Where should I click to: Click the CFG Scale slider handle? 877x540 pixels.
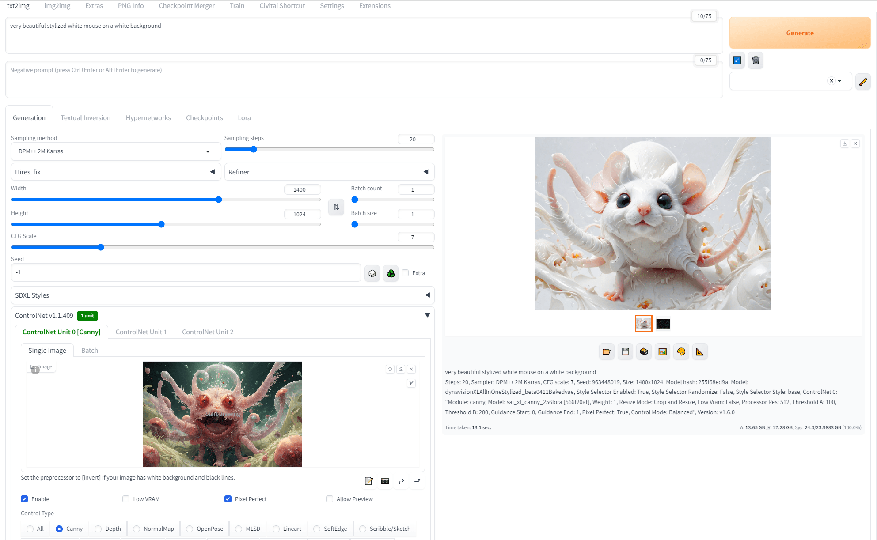(x=101, y=247)
